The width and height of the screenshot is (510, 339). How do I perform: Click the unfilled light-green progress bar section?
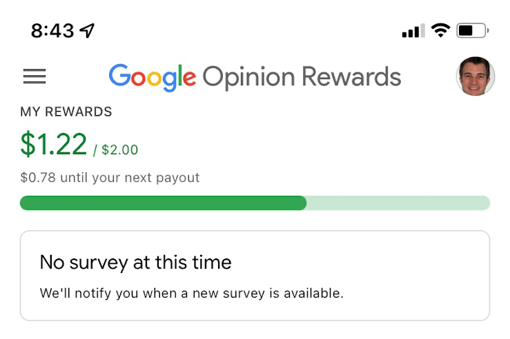[398, 203]
